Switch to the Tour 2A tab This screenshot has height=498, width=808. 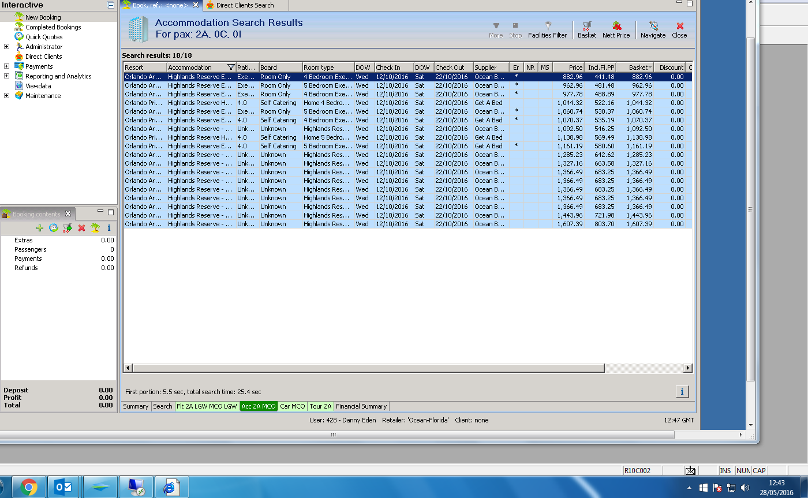320,406
